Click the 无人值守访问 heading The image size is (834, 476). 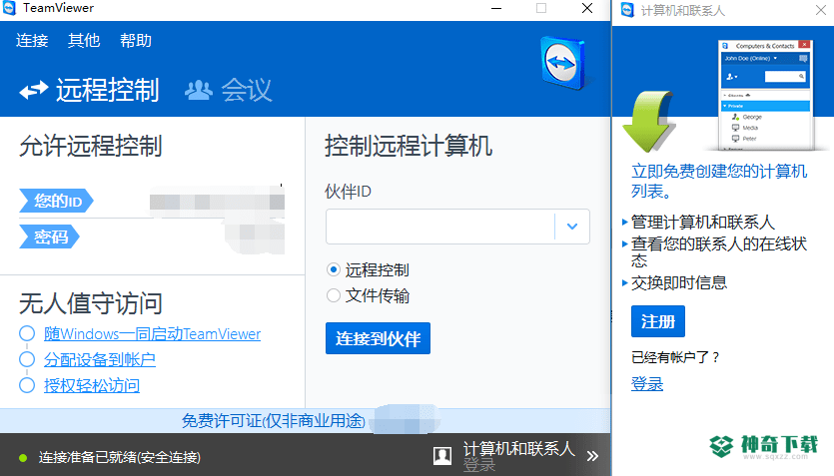coord(91,303)
